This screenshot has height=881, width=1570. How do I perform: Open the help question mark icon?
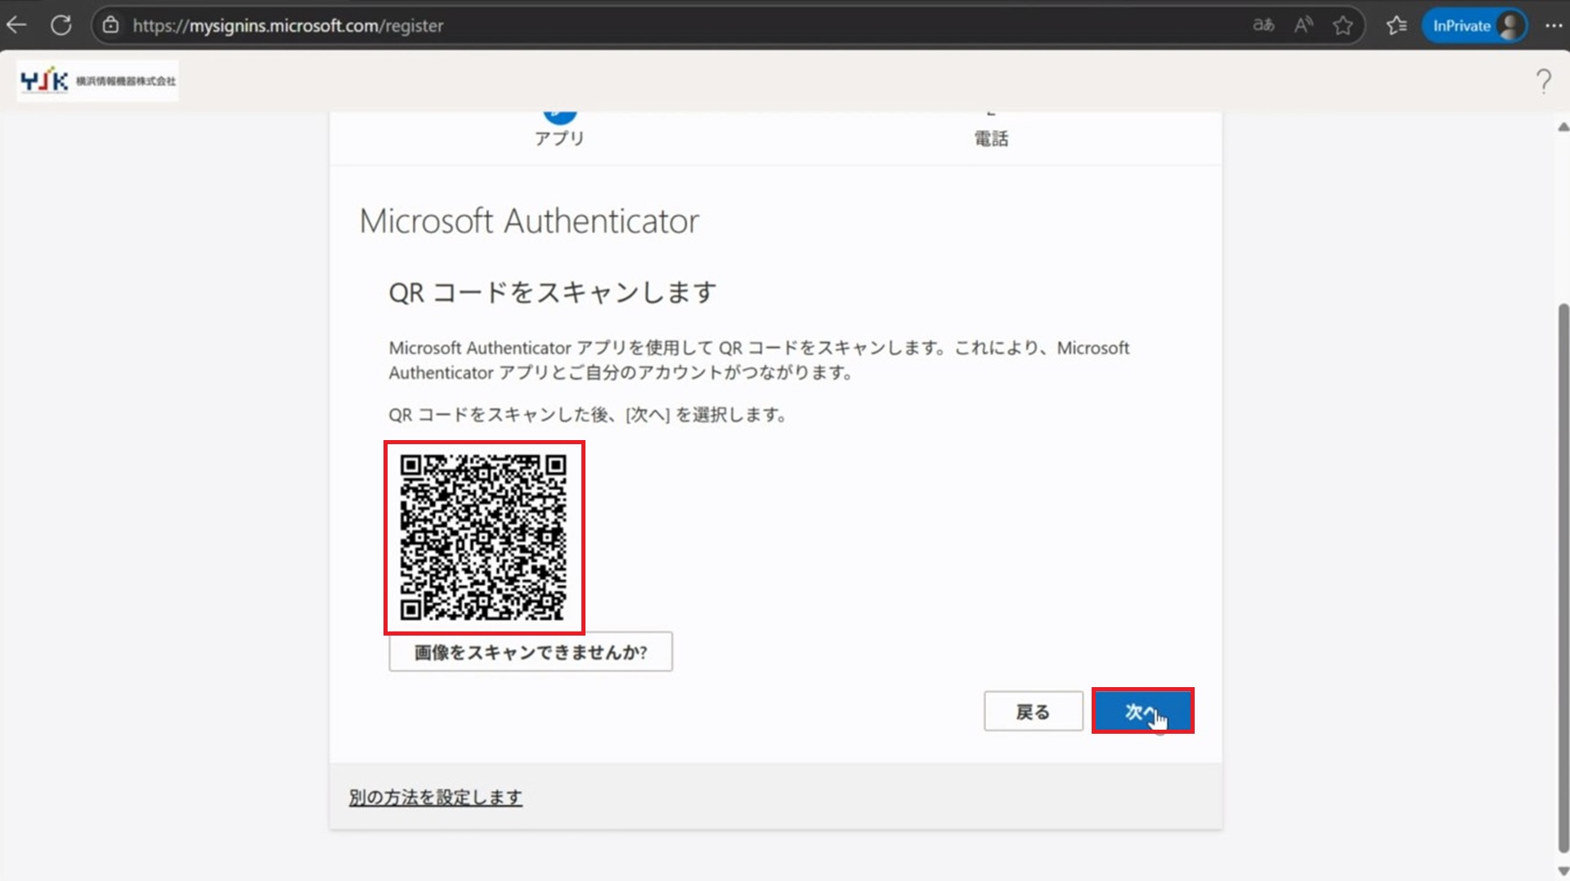pos(1543,81)
